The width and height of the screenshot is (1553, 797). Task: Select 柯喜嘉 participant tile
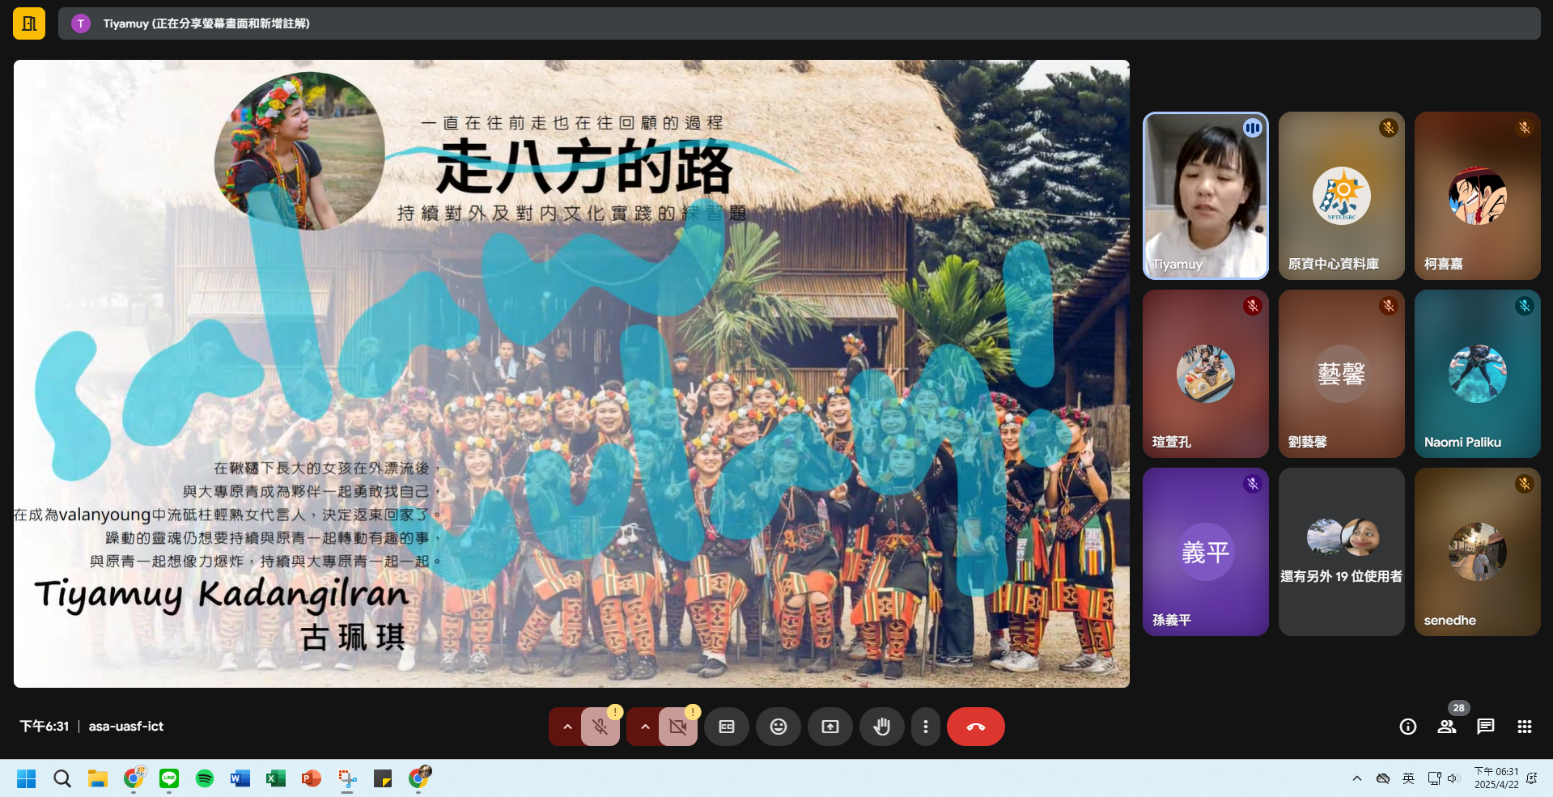1478,196
